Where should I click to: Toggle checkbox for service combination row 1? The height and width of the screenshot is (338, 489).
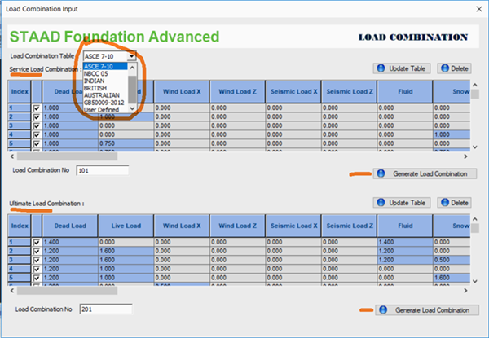pyautogui.click(x=37, y=108)
